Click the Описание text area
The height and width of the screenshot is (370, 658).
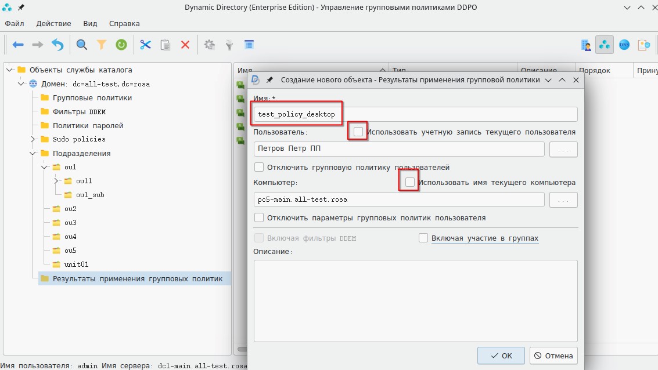point(415,300)
